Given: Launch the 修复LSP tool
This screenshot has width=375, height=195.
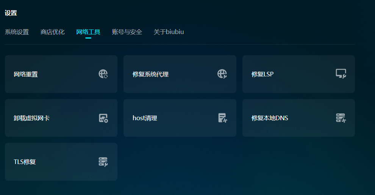Looking at the screenshot, I should click(x=298, y=74).
